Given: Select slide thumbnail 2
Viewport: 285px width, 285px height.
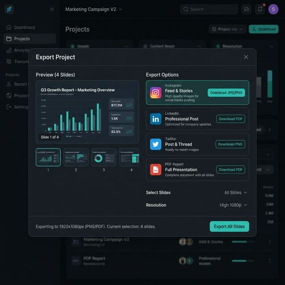Looking at the screenshot, I should pyautogui.click(x=76, y=157).
